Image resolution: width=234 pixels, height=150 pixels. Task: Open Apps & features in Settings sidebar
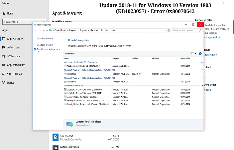[15, 39]
